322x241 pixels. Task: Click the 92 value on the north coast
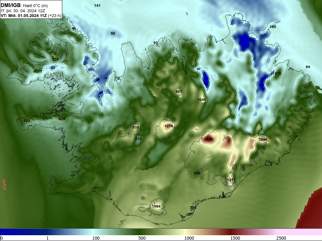[x=156, y=43]
